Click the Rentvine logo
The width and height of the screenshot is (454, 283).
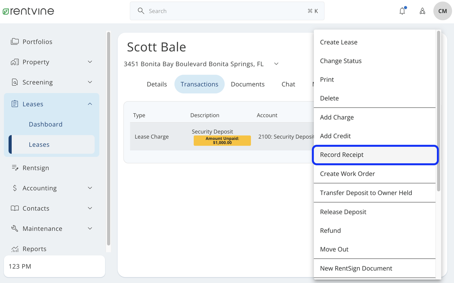tap(28, 11)
